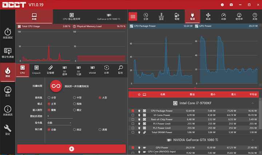Set mode to 正常 radio
Screen dimensions: 262x155
click(49, 104)
